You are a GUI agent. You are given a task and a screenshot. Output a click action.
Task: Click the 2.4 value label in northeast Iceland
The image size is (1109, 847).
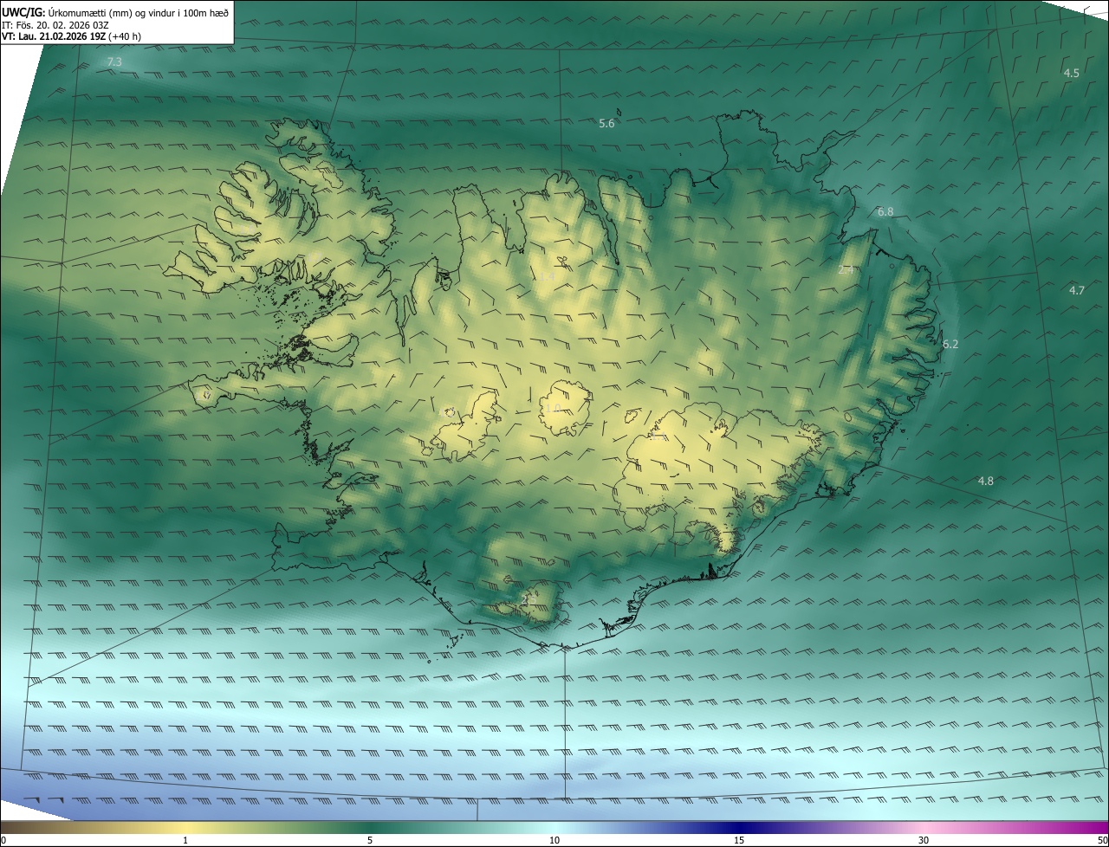click(x=846, y=270)
